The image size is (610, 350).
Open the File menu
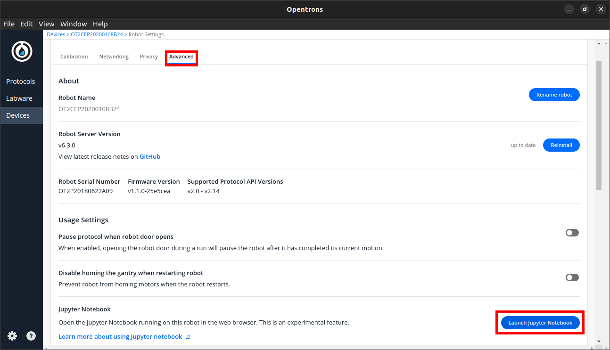(8, 24)
